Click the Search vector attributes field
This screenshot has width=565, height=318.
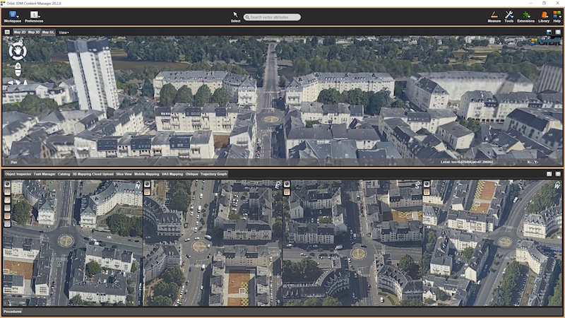tap(272, 17)
